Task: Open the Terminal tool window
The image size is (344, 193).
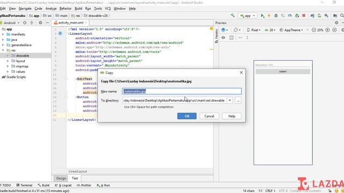Action: coord(24,185)
